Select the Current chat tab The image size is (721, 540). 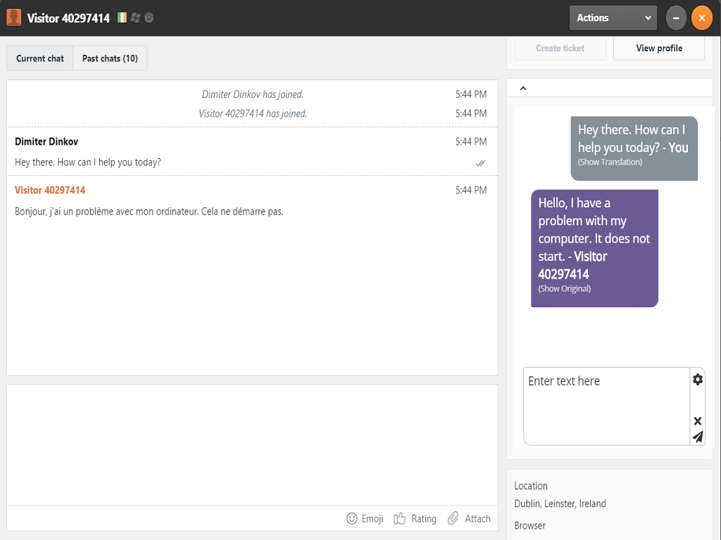pos(40,58)
